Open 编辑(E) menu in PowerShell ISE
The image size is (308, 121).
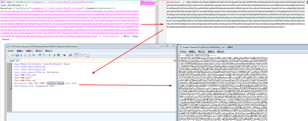pyautogui.click(x=20, y=51)
